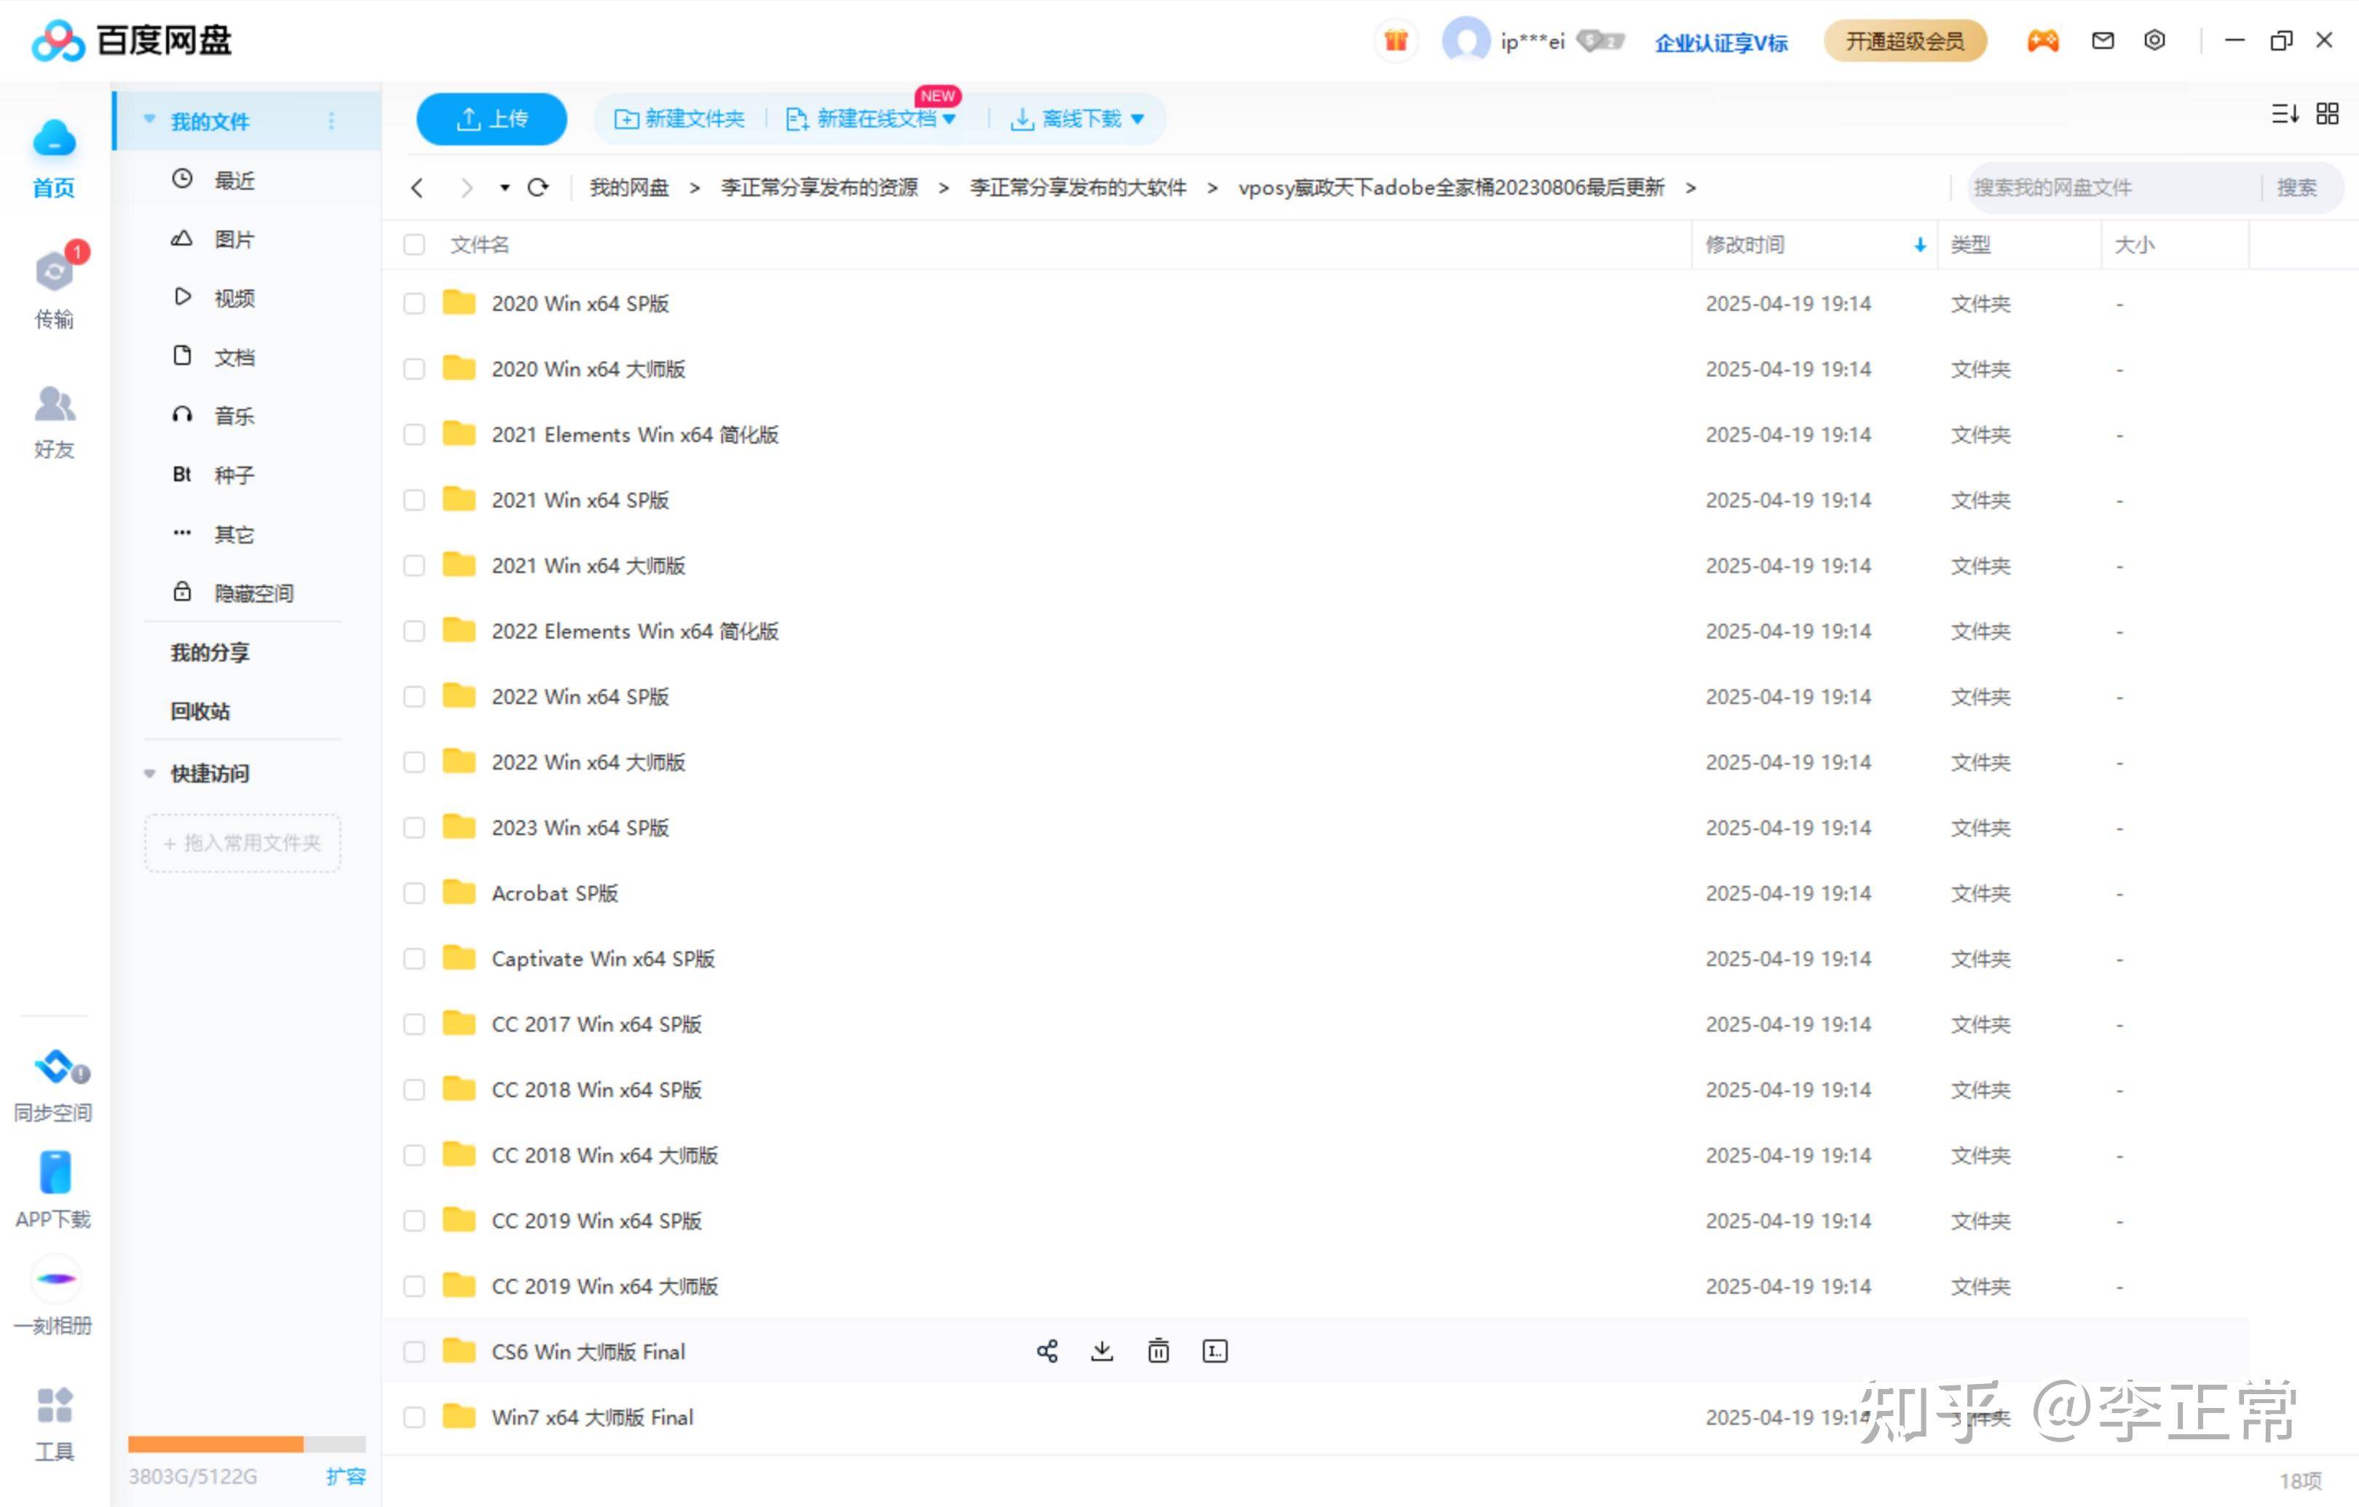Sort by the 文件名 column header
The image size is (2359, 1507).
tap(480, 245)
